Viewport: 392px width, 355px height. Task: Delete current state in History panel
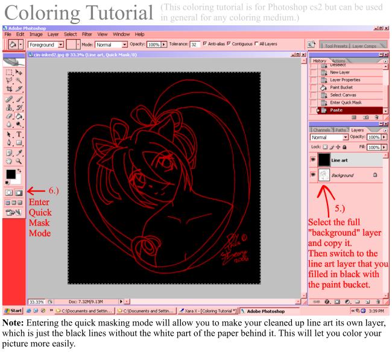pos(376,117)
